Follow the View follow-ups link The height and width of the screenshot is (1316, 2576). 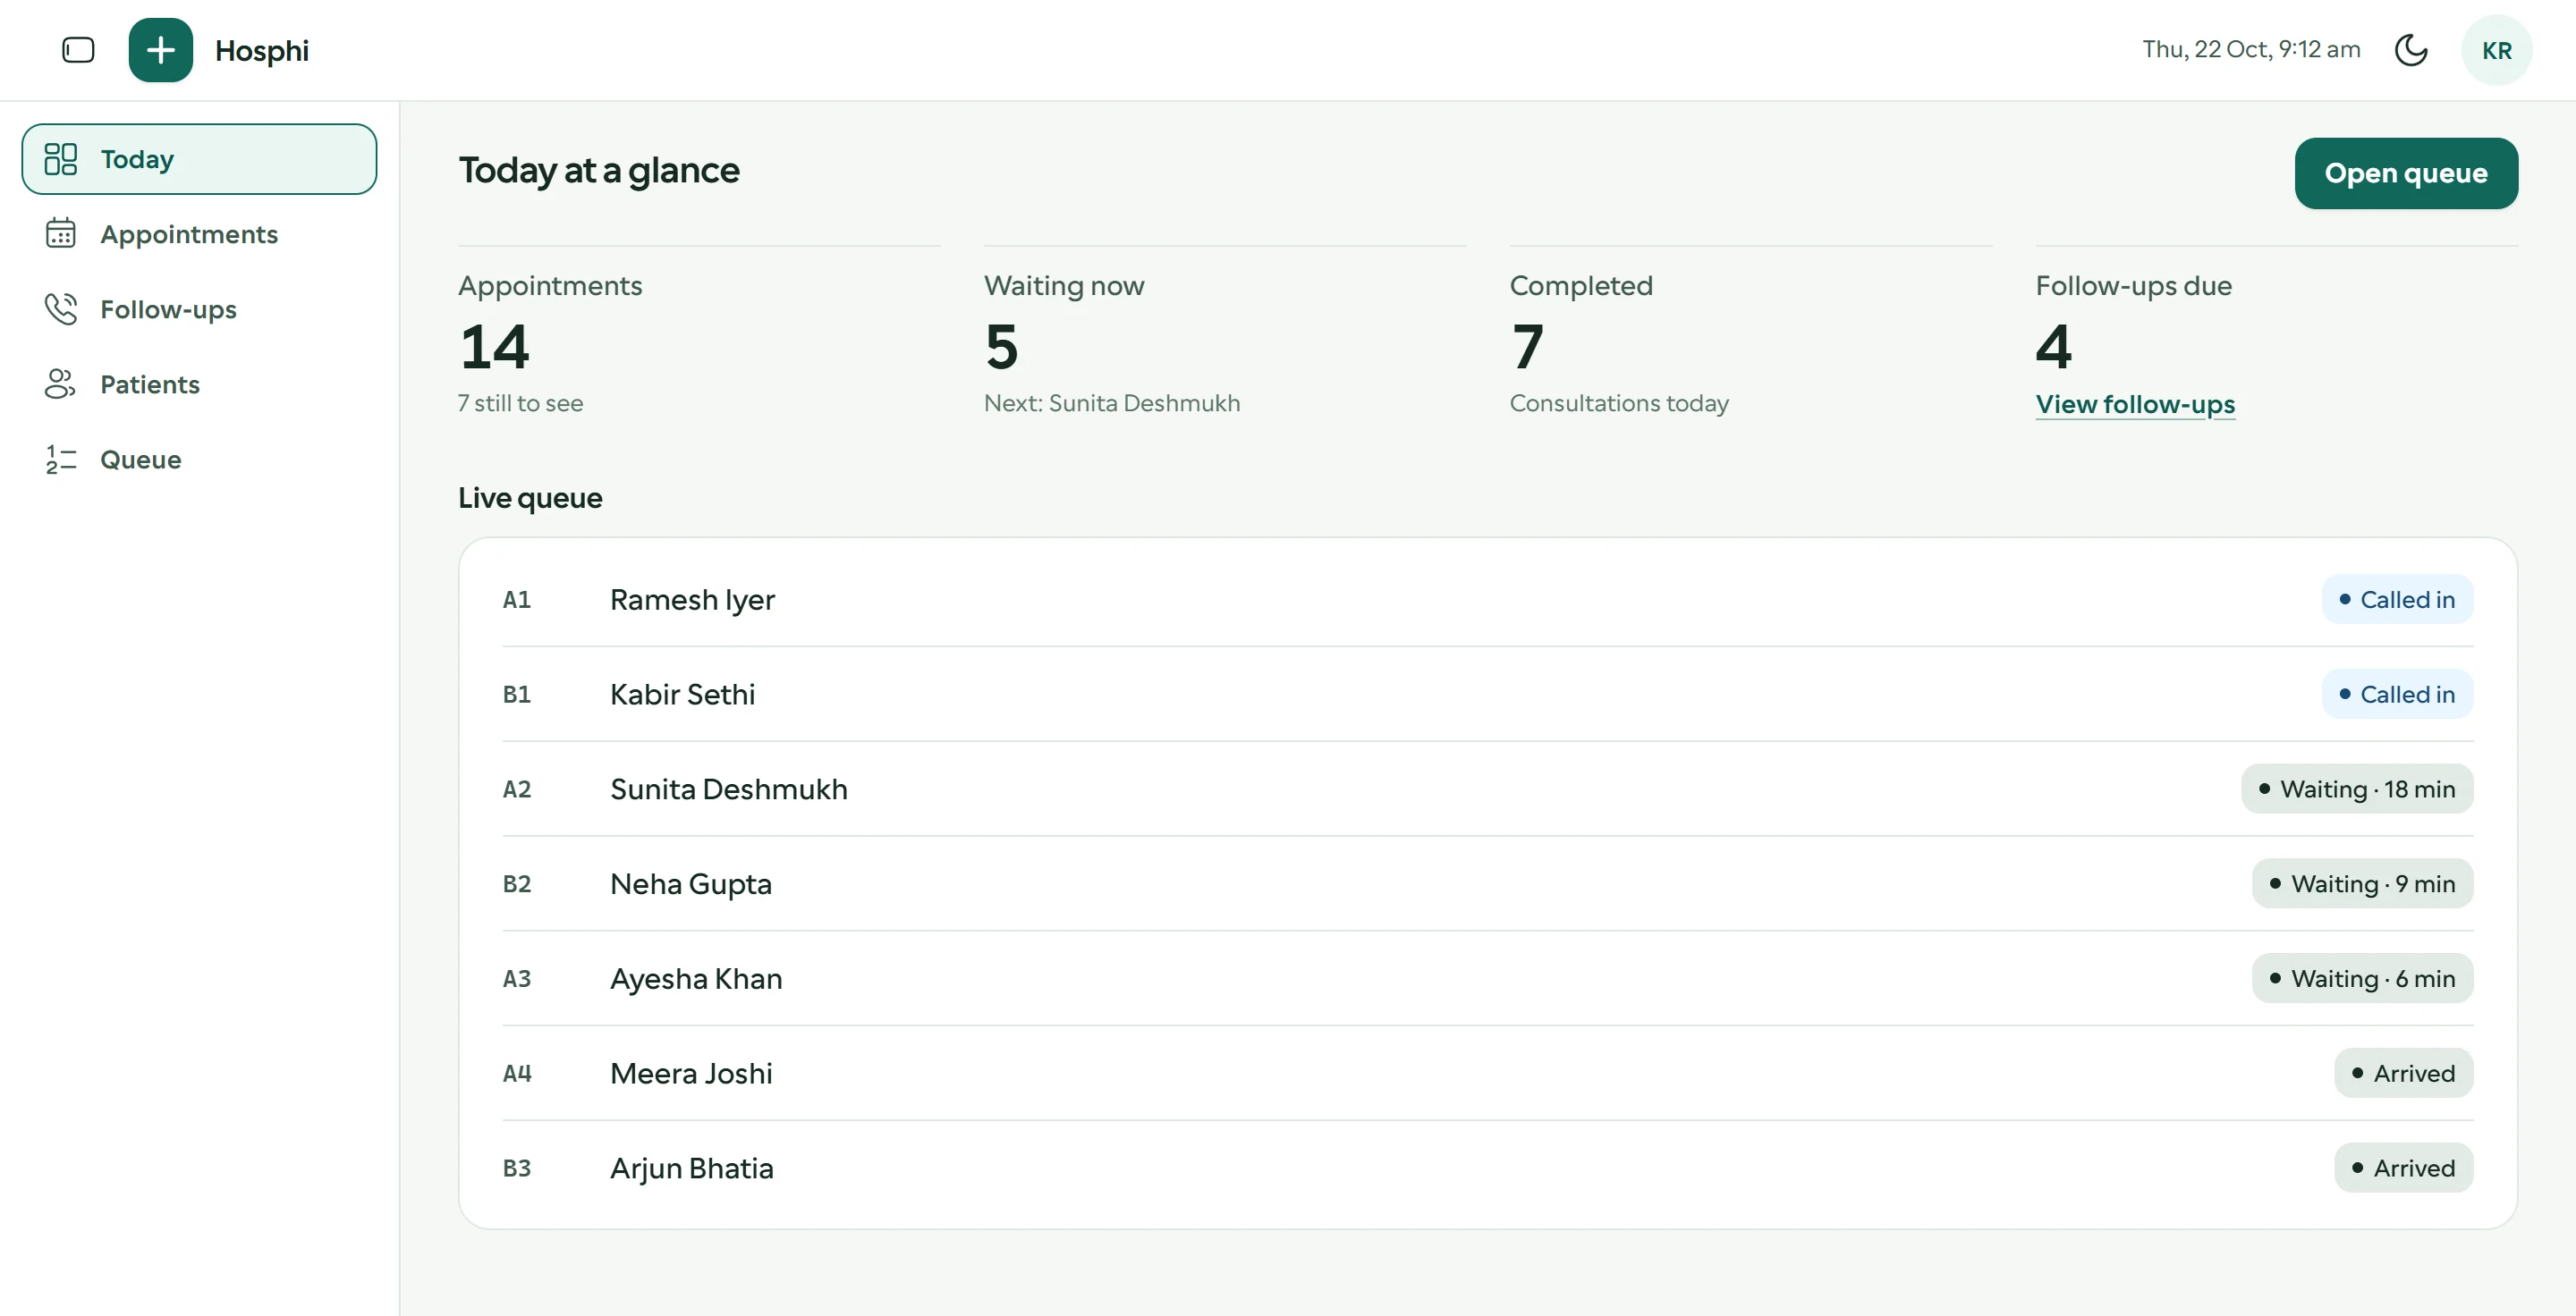(x=2134, y=404)
